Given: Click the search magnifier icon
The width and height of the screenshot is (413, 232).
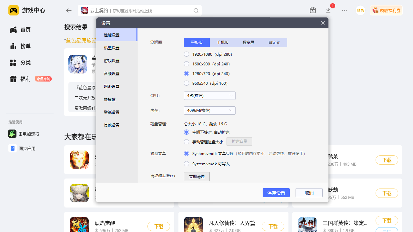Looking at the screenshot, I should click(196, 11).
